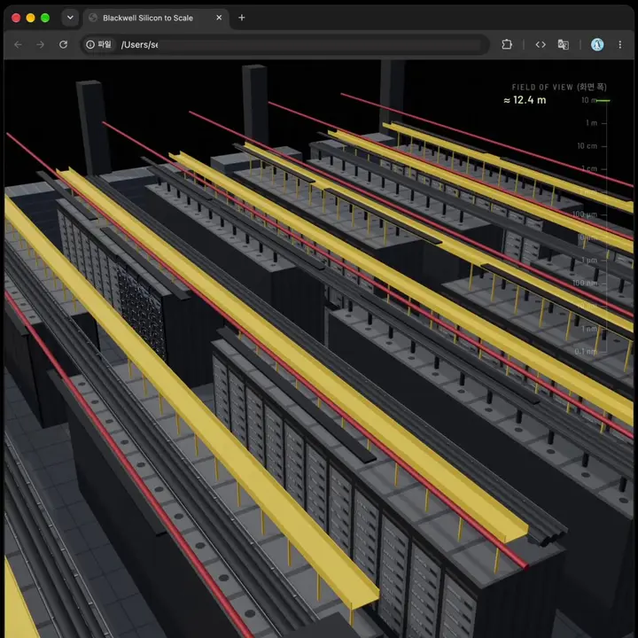Open the page translate icon
638x638 pixels.
coord(564,44)
